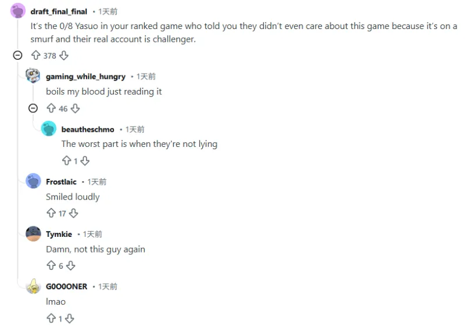This screenshot has height=328, width=465.
Task: Upvote beautheschmo's reply
Action: [x=66, y=161]
